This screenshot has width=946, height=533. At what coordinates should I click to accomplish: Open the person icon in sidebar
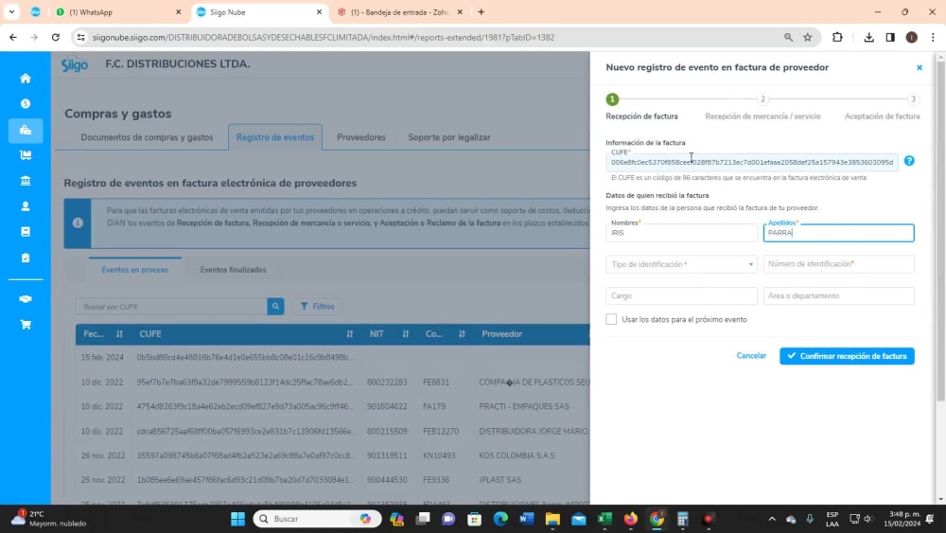26,206
